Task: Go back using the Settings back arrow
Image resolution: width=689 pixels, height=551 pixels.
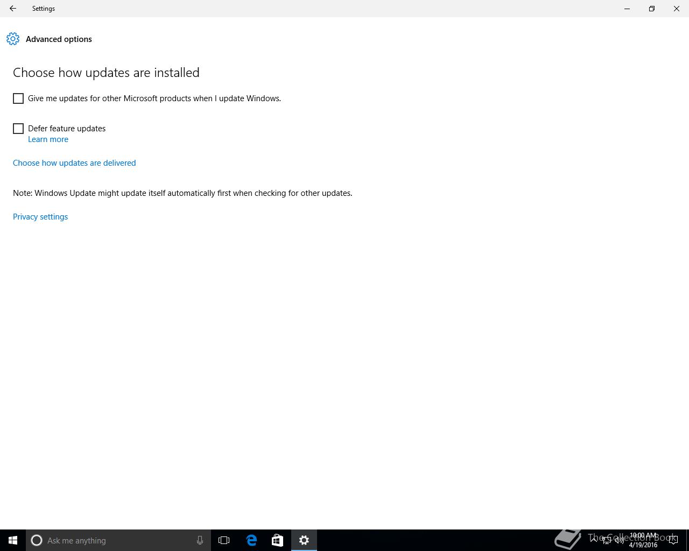Action: (13, 9)
